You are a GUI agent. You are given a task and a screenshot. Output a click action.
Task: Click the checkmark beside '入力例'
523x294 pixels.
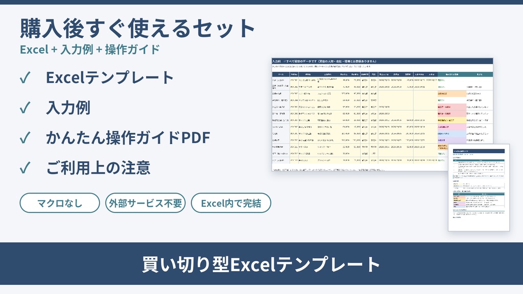click(26, 108)
